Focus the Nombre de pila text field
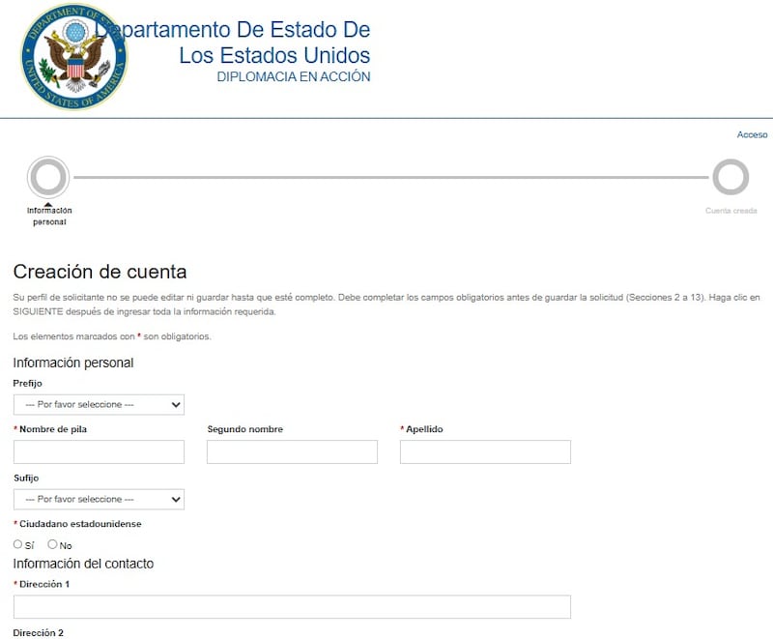 click(x=99, y=452)
